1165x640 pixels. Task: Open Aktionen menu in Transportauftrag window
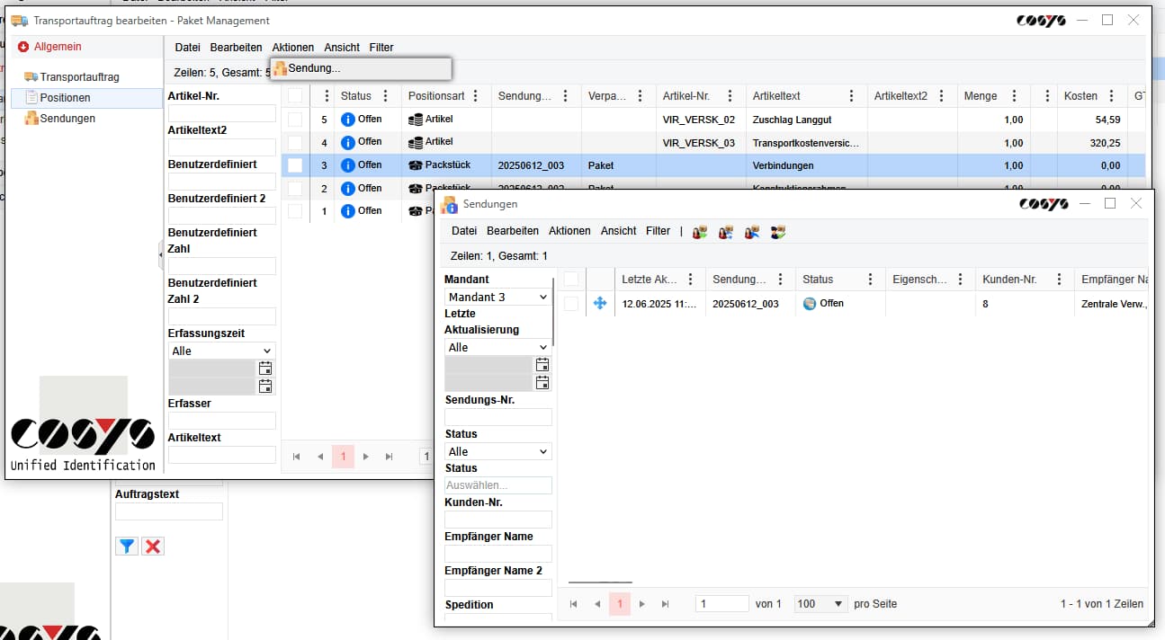[x=293, y=48]
